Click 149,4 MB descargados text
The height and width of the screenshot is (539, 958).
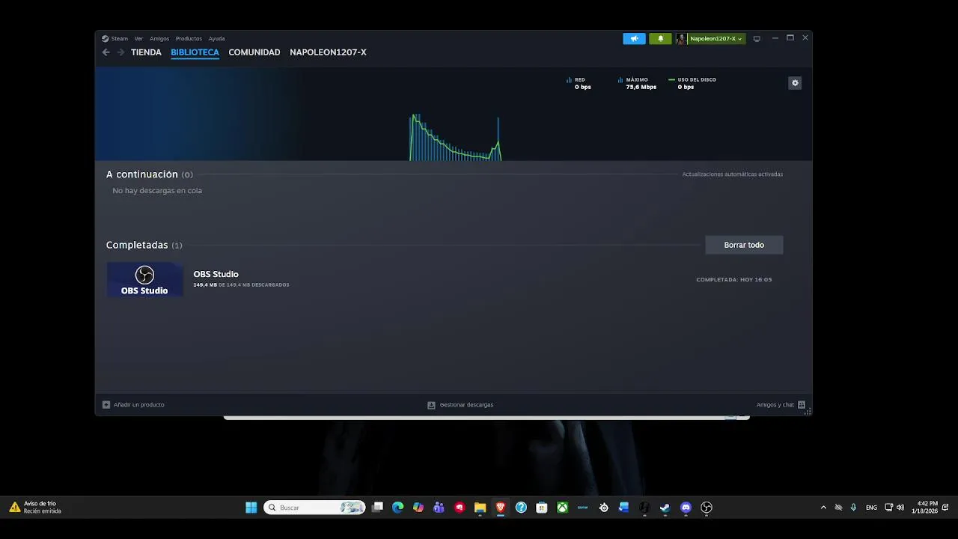pyautogui.click(x=241, y=285)
